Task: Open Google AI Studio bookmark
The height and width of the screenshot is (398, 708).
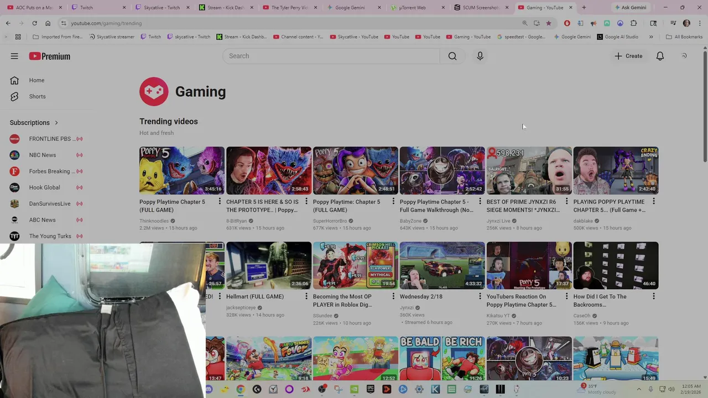Action: [617, 37]
